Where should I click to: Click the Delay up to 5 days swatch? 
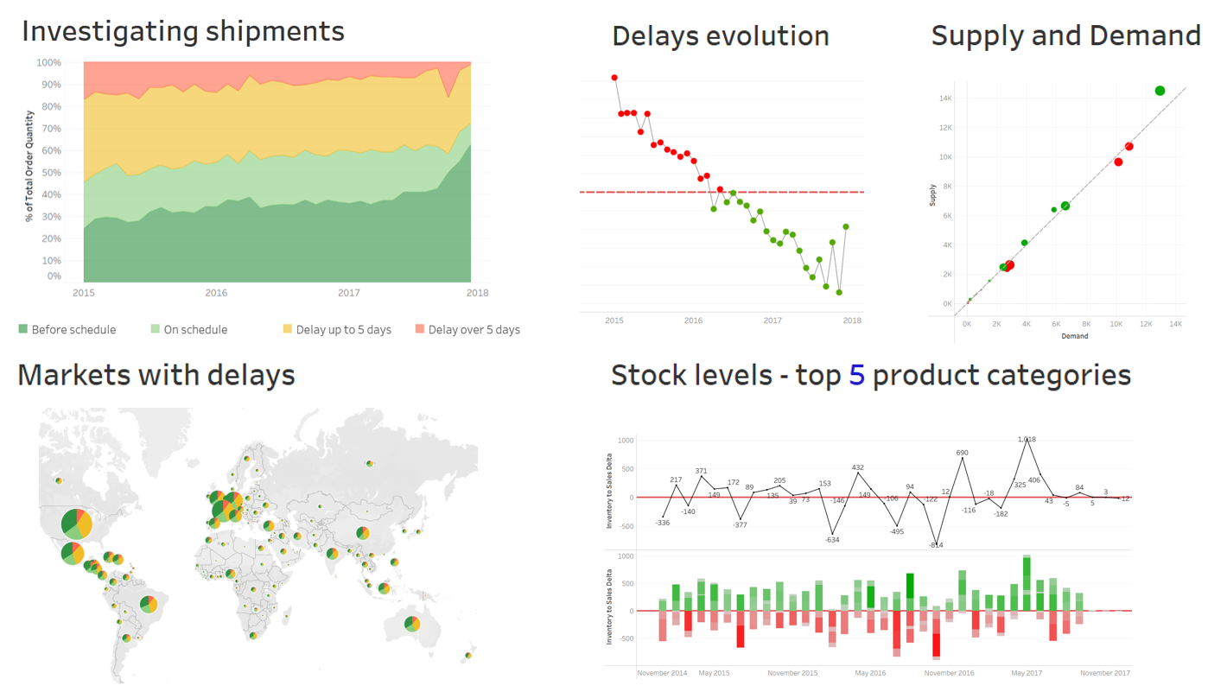pyautogui.click(x=288, y=329)
